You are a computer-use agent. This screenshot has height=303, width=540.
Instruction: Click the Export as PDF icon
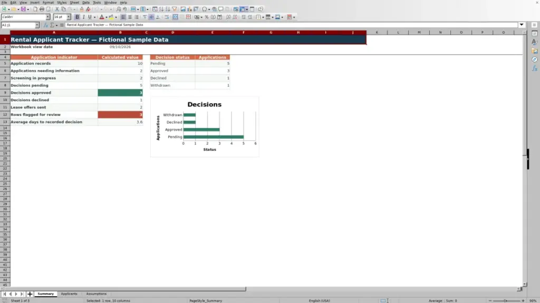click(35, 9)
